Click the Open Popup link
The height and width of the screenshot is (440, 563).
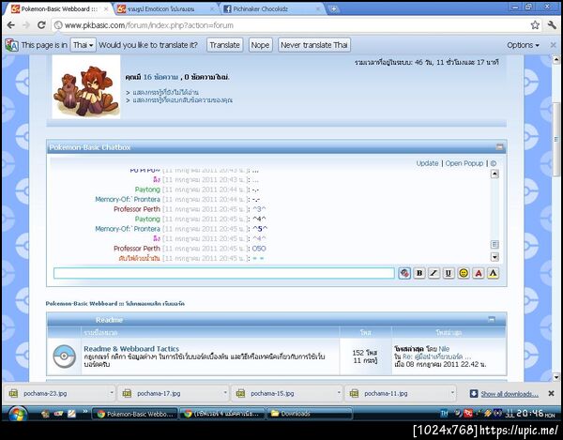tap(464, 163)
